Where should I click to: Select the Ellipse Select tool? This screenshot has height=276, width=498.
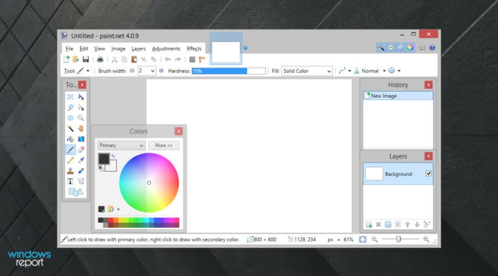pyautogui.click(x=70, y=118)
